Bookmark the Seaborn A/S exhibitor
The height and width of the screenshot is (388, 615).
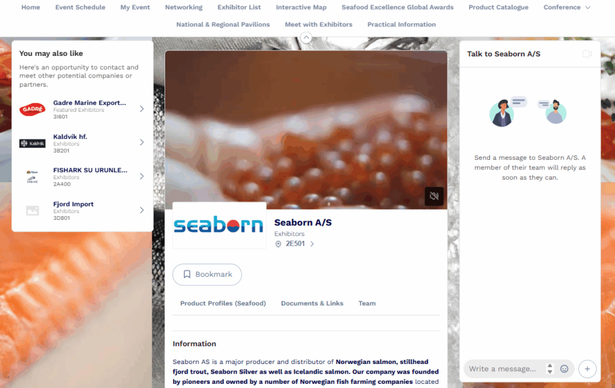pyautogui.click(x=207, y=274)
